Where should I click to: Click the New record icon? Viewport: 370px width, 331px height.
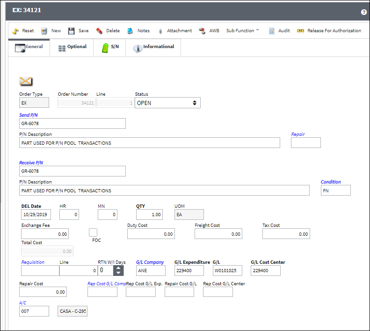coord(44,31)
